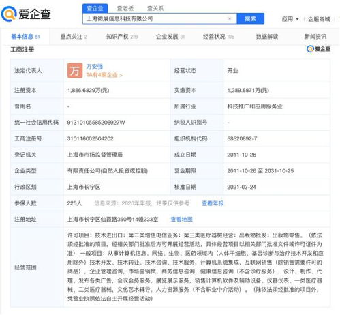Select the 查老板 search tab

(x=125, y=8)
